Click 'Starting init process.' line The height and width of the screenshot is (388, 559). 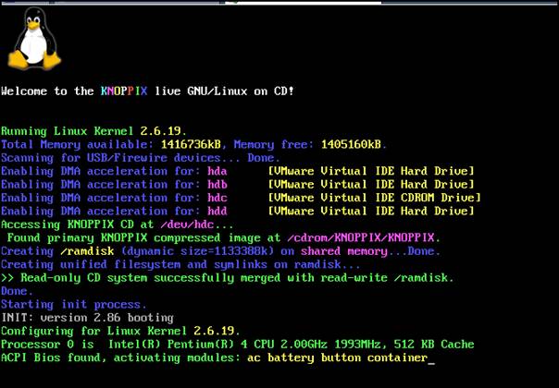pyautogui.click(x=73, y=305)
